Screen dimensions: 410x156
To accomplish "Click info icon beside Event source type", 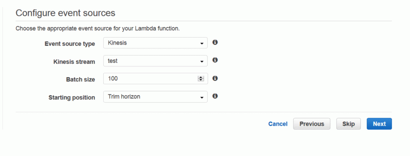I will [215, 42].
